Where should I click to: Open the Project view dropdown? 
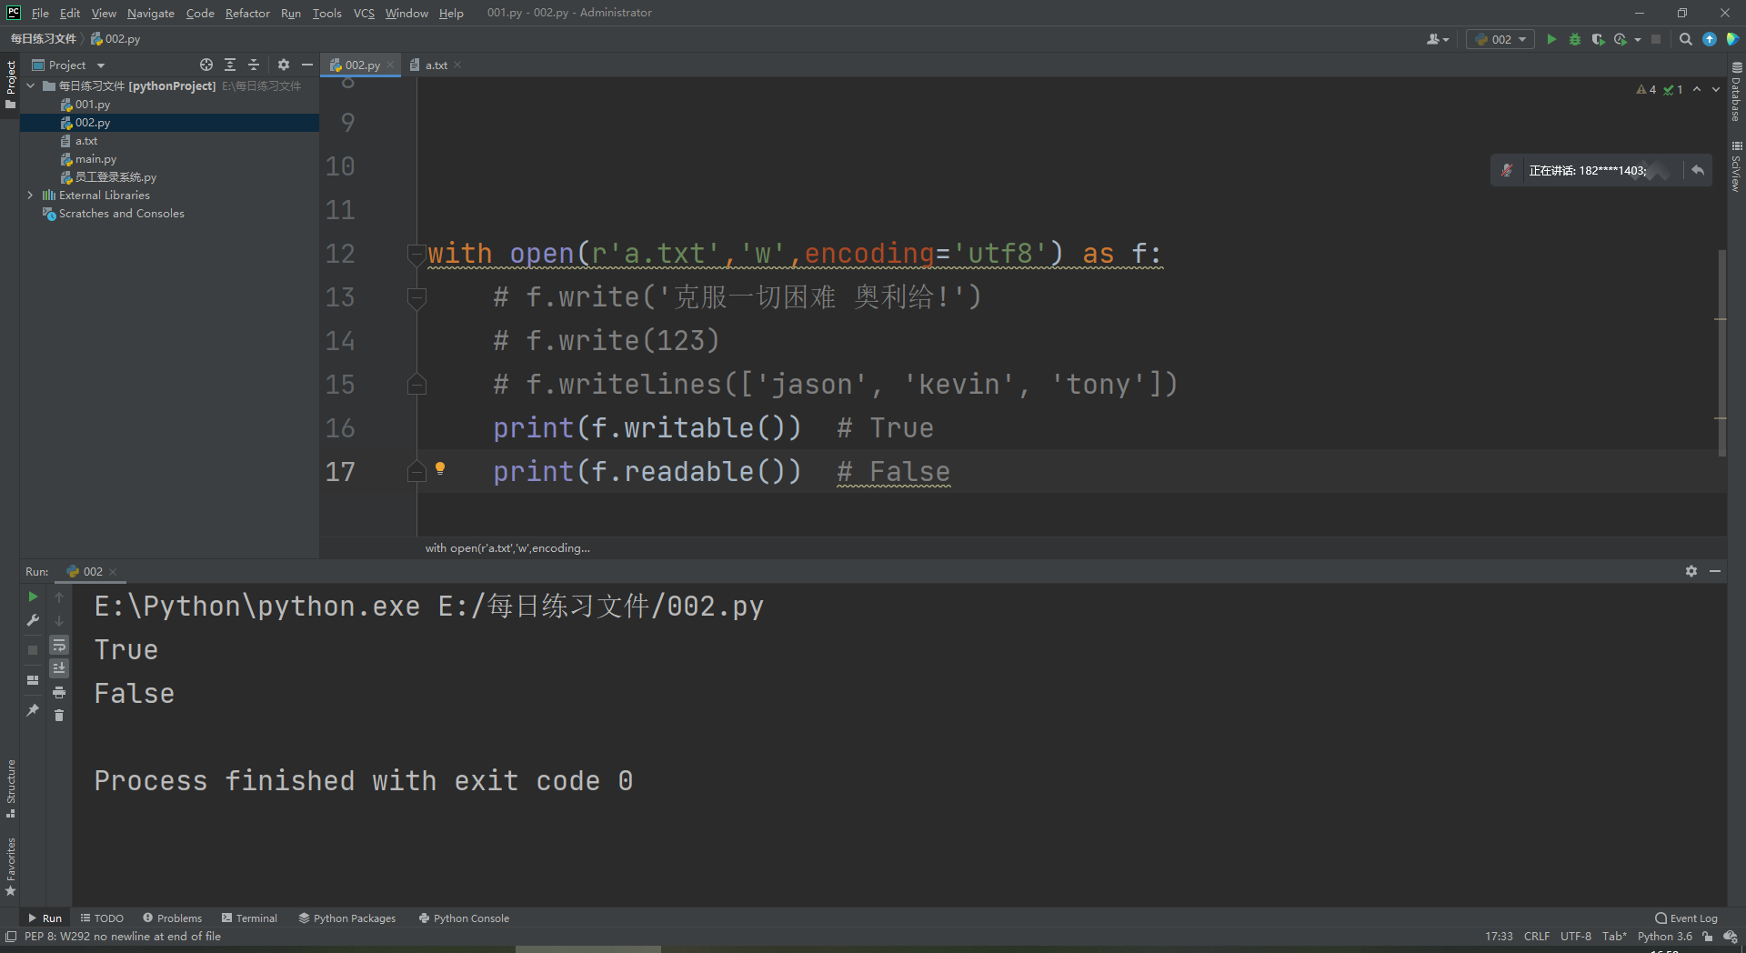pyautogui.click(x=101, y=65)
